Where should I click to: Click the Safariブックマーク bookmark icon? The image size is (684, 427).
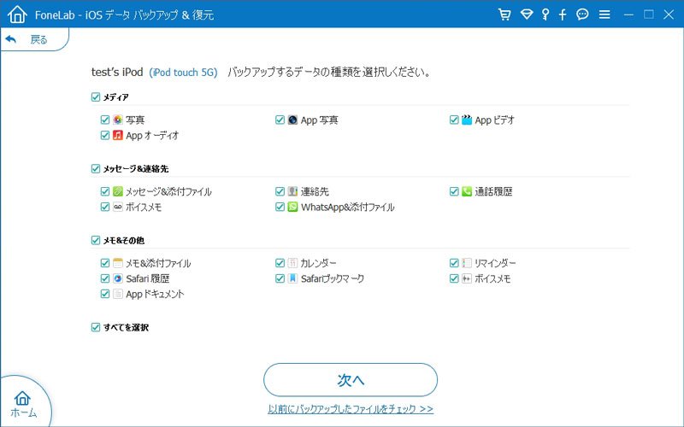pyautogui.click(x=292, y=278)
